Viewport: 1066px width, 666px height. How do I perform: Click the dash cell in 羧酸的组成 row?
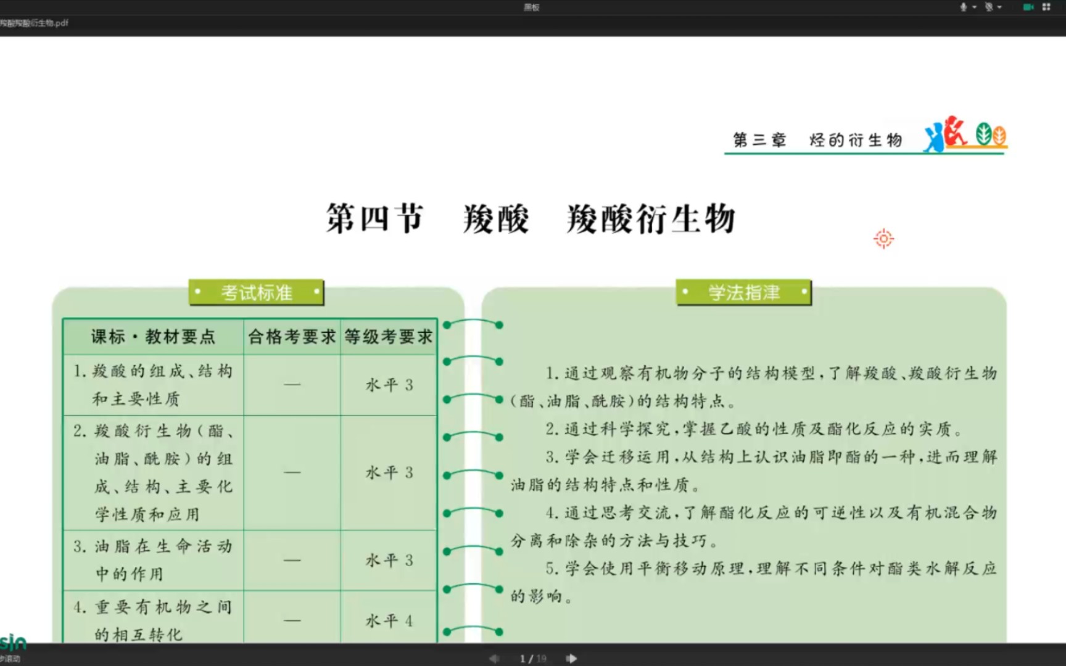click(292, 385)
